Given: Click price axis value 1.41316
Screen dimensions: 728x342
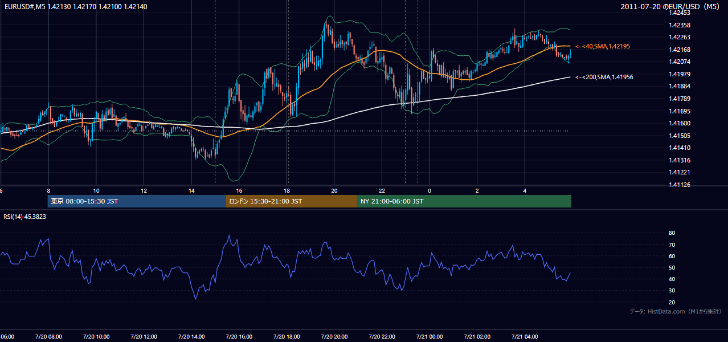Looking at the screenshot, I should [x=679, y=160].
